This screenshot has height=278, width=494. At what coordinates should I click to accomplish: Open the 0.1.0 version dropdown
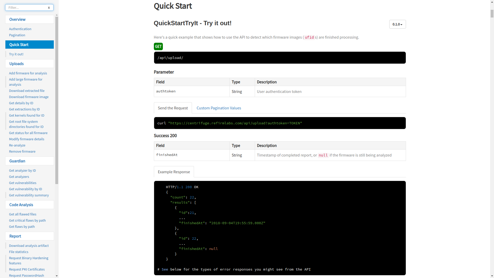[397, 24]
